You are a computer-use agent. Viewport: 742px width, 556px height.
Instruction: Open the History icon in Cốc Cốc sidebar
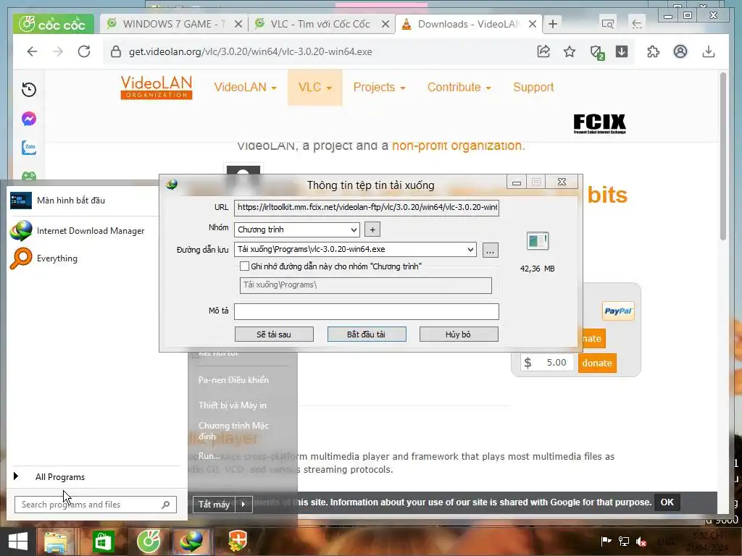tap(29, 89)
